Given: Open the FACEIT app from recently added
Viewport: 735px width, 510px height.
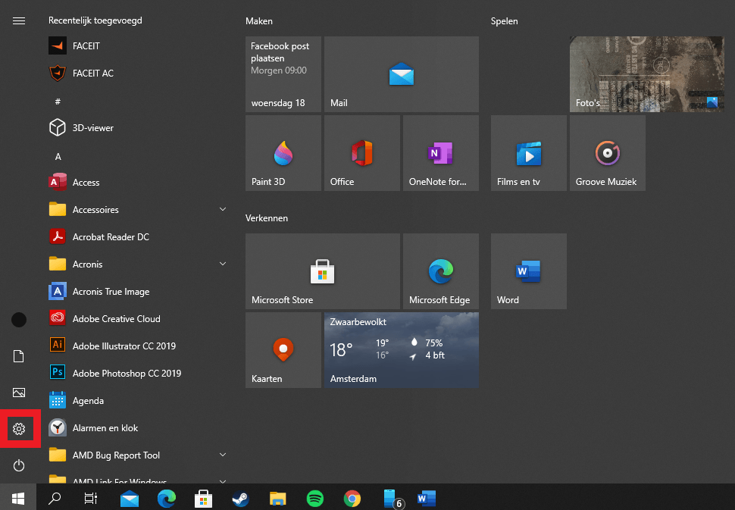Looking at the screenshot, I should [138, 46].
